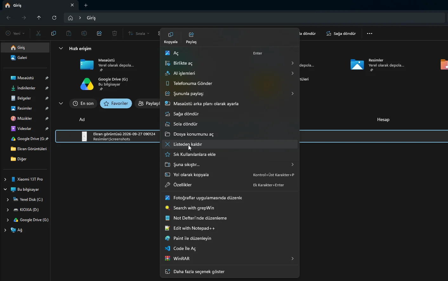Screen dimensions: 448x281
Task: Select the Favoriler filter chip
Action: (x=116, y=103)
